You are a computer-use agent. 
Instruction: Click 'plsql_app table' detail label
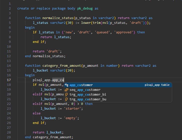(x=157, y=85)
